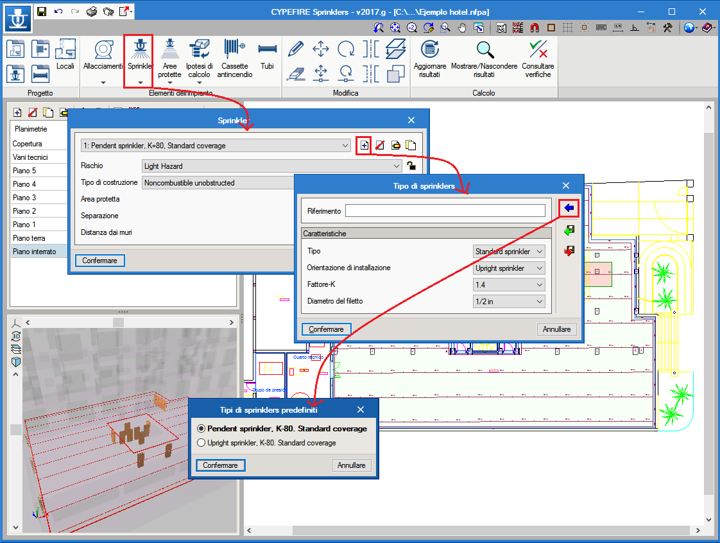Click the red export library icon
720x543 pixels.
pos(569,250)
